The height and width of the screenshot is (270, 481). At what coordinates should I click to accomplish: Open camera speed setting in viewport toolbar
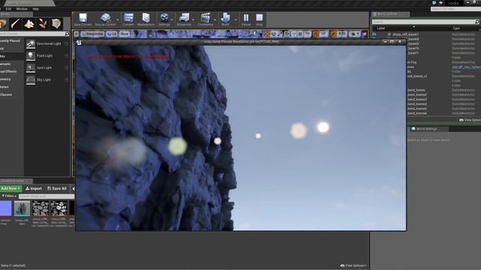click(x=355, y=34)
